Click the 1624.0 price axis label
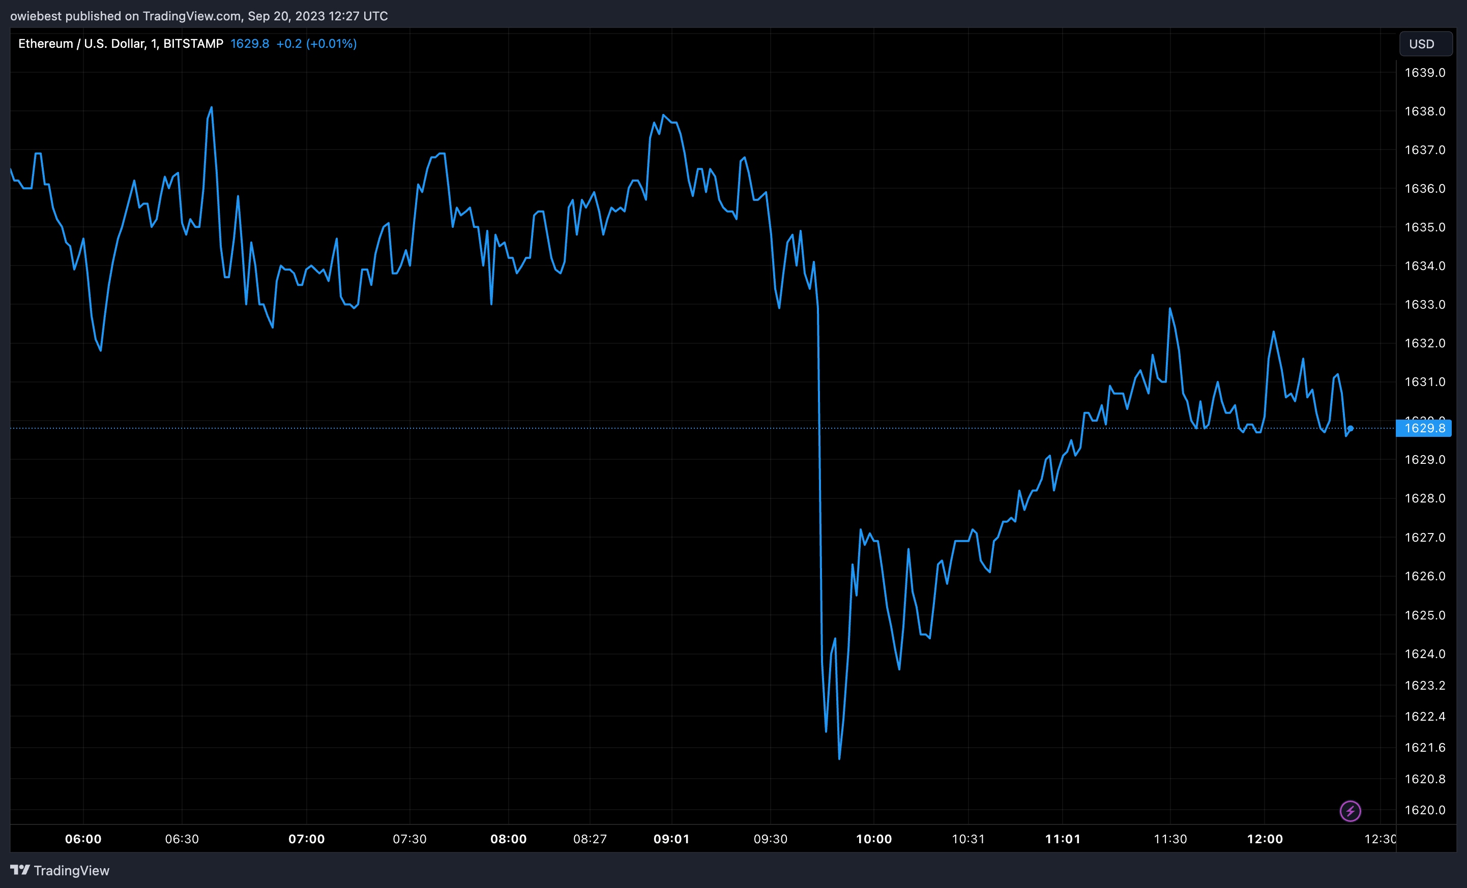This screenshot has height=888, width=1467. coord(1425,654)
